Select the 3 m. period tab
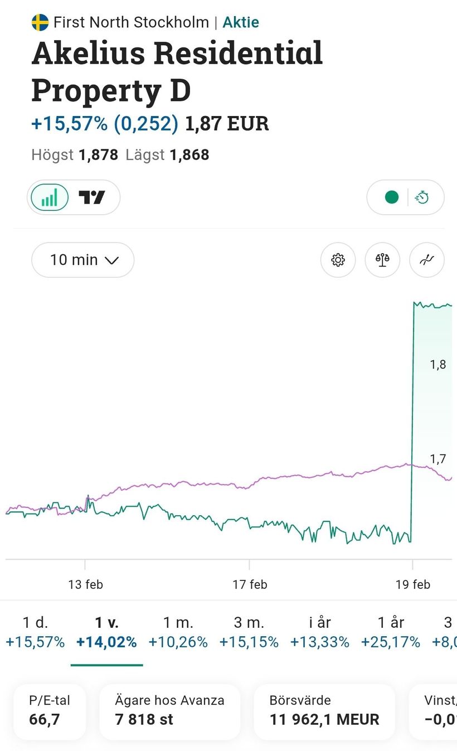457x751 pixels. tap(249, 632)
